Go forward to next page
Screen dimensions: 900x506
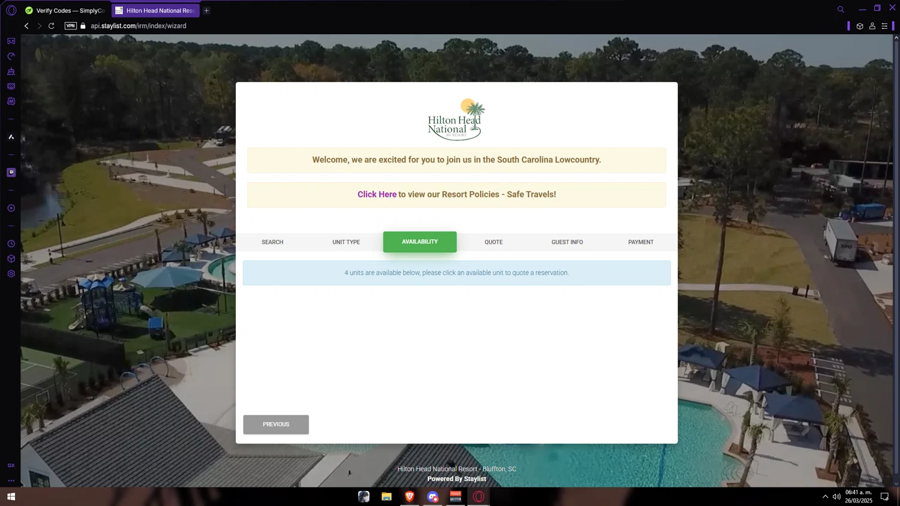pos(39,26)
